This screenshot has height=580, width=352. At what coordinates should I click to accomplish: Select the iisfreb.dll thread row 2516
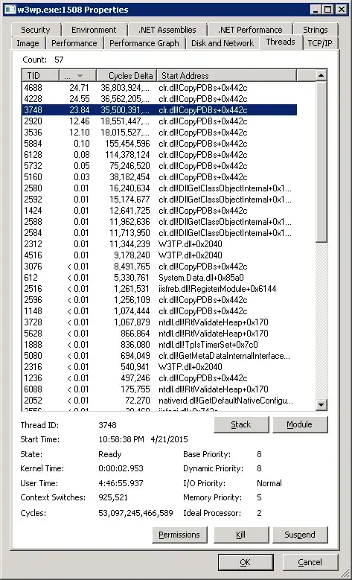[x=159, y=289]
